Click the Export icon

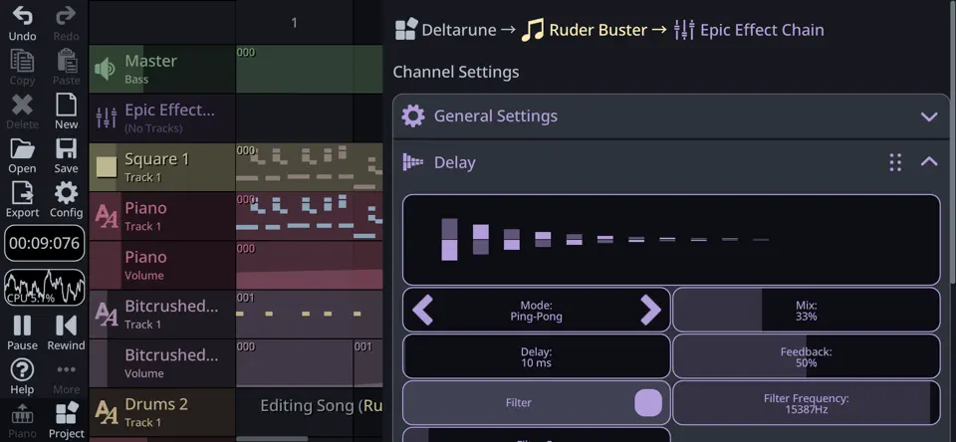22,193
